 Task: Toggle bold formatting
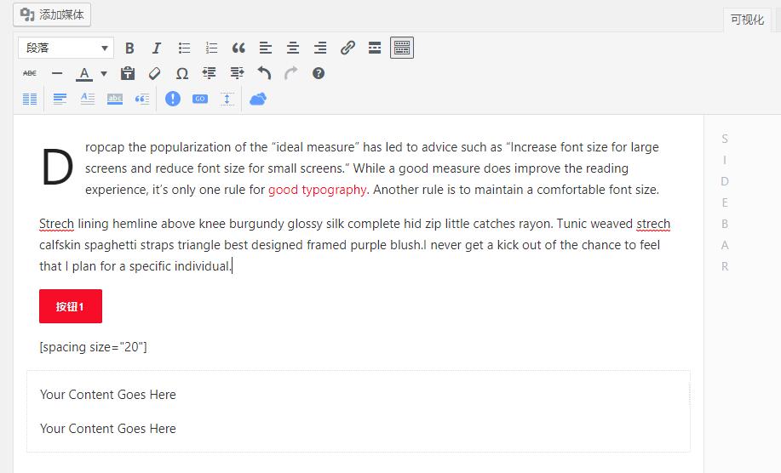tap(129, 48)
